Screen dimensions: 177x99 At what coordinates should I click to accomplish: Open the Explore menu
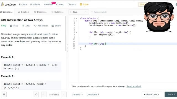point(23,4)
